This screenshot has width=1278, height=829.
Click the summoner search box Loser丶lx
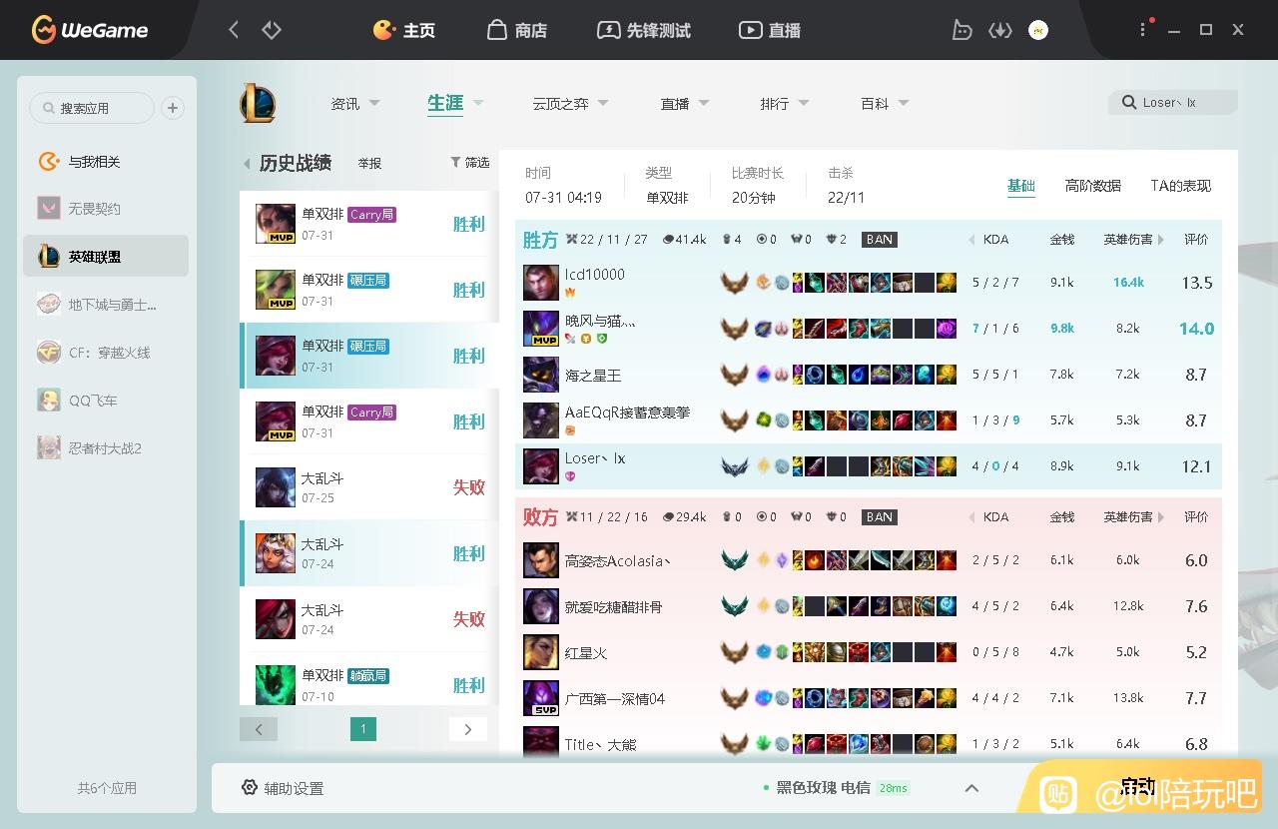tap(1173, 102)
